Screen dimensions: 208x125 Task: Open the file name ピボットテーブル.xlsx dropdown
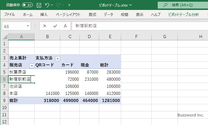pos(115,5)
